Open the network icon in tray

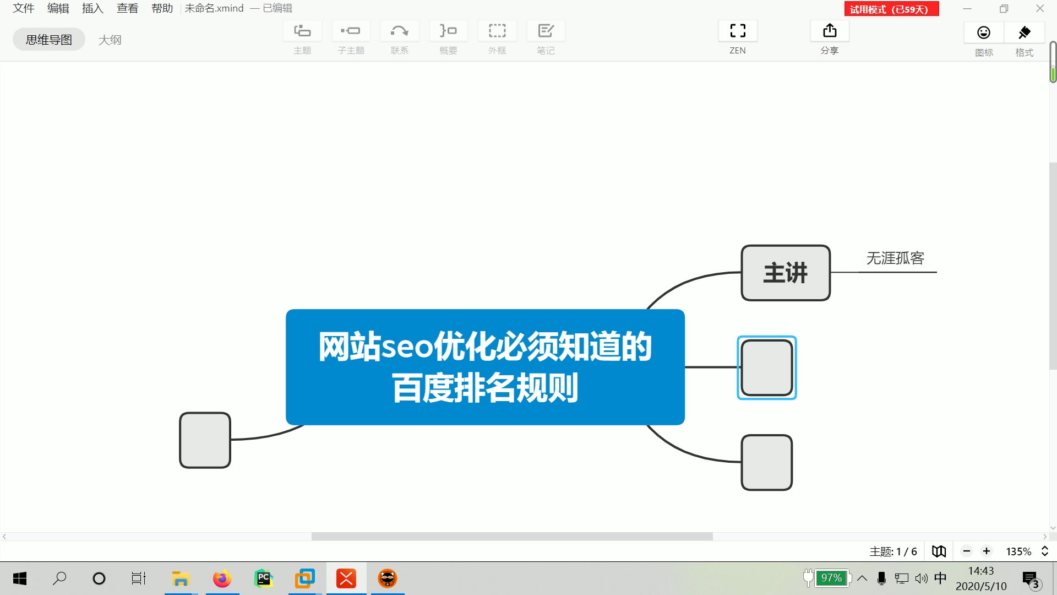[902, 578]
